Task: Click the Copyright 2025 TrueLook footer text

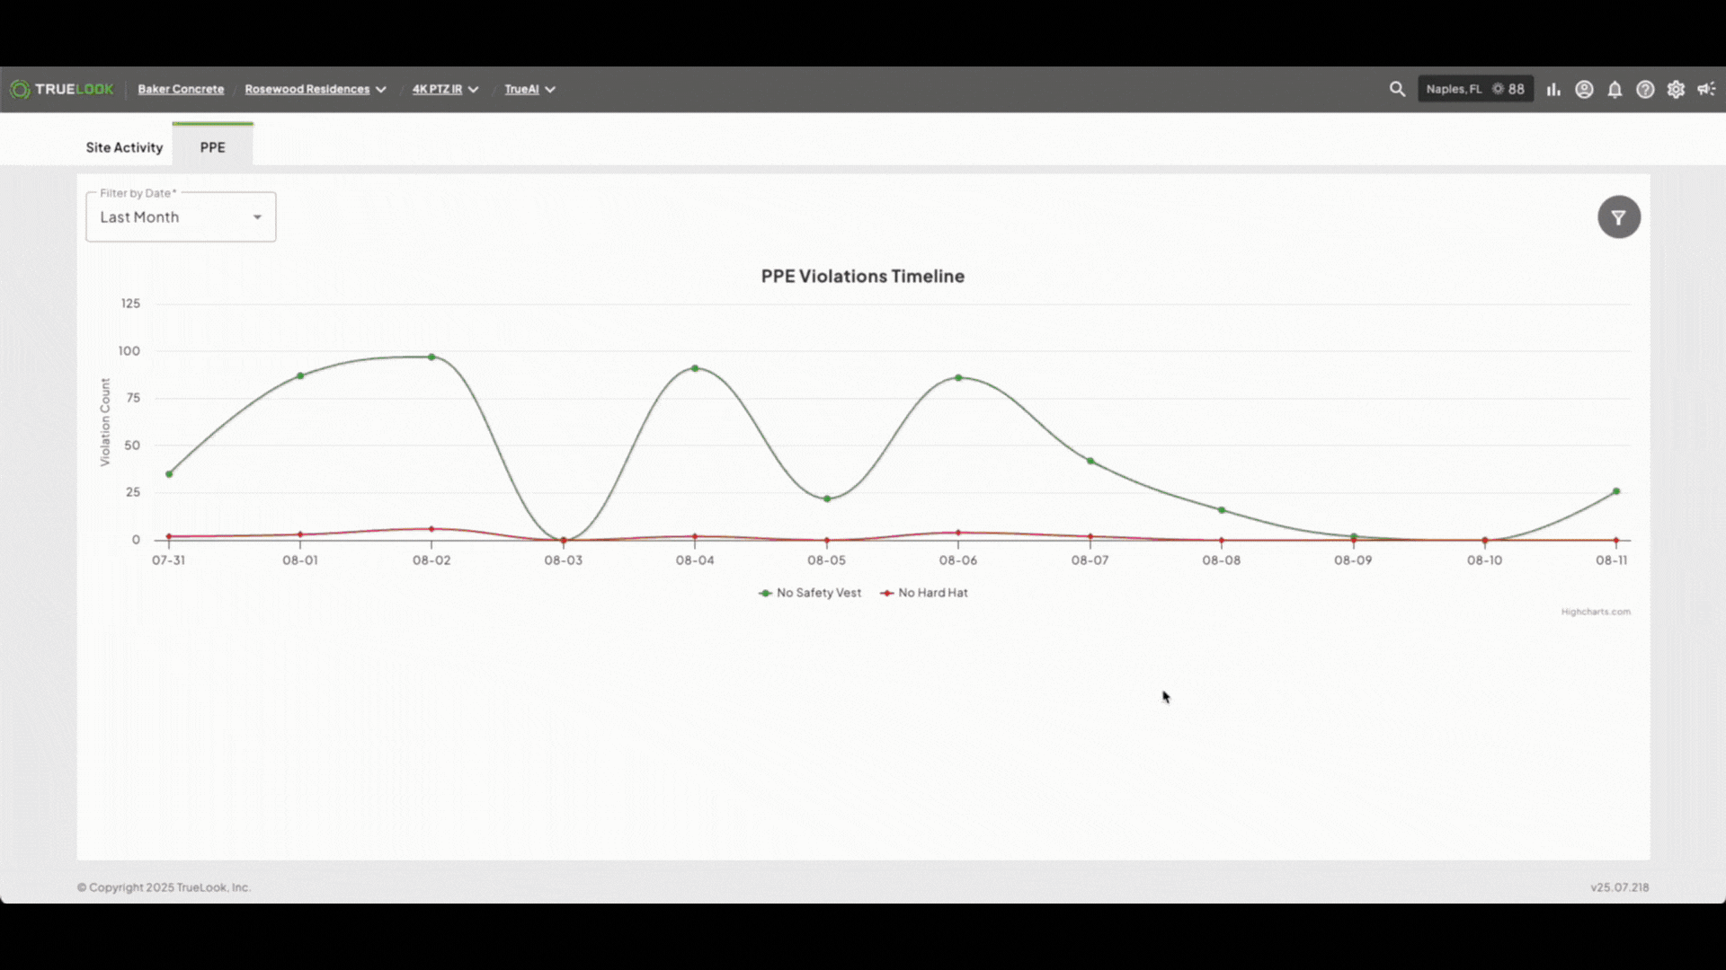Action: point(164,887)
